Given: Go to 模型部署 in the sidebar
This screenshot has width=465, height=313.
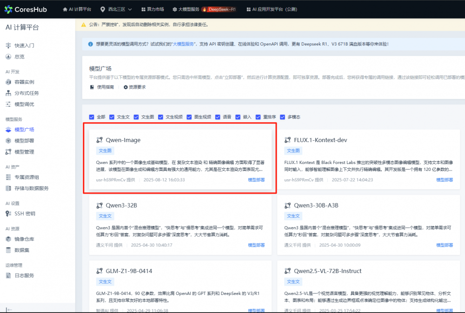Looking at the screenshot, I should [24, 141].
